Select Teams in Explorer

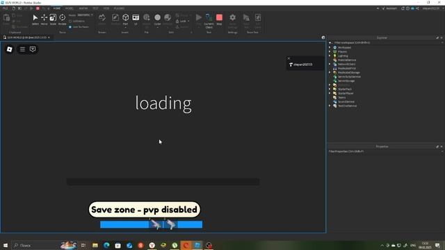coord(341,97)
